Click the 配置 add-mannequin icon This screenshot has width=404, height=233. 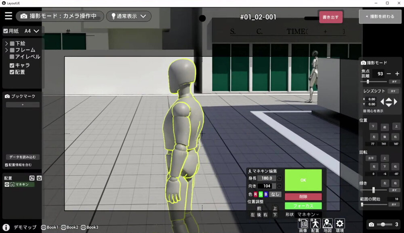(x=315, y=224)
